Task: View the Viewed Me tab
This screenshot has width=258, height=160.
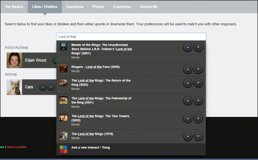Action: [x=148, y=7]
